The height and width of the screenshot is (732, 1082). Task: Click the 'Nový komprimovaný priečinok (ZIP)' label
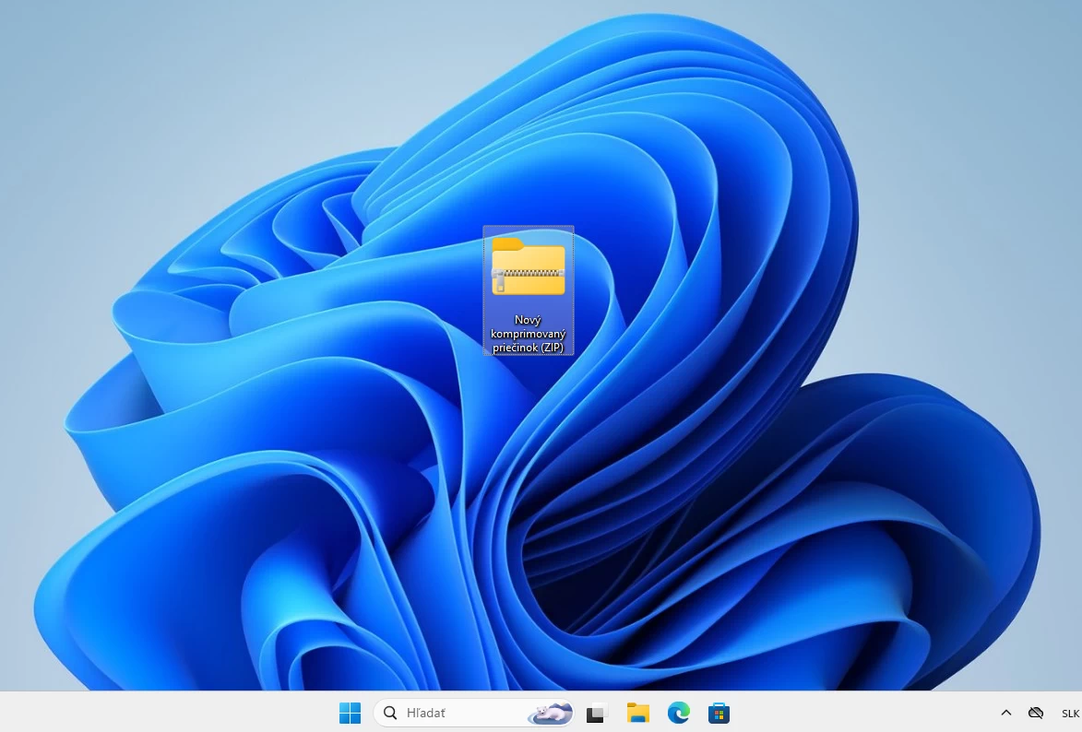pos(529,333)
